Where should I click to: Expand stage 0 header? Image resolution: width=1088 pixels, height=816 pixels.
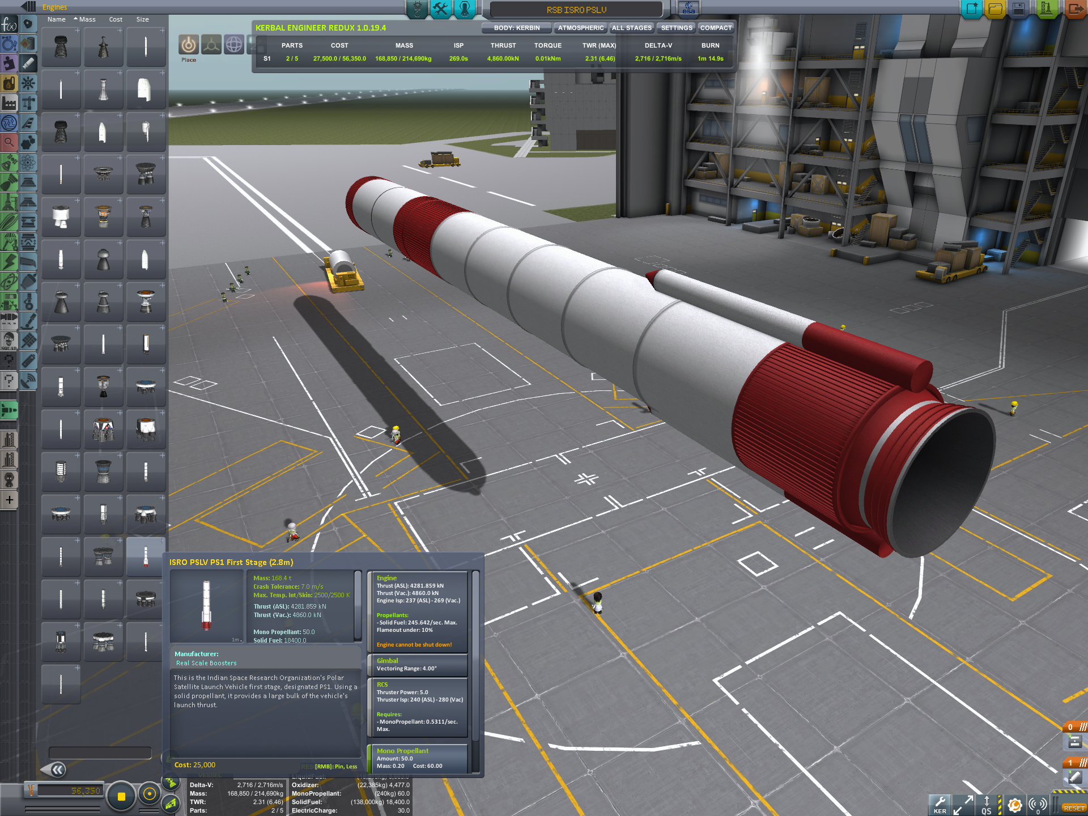tap(1074, 727)
